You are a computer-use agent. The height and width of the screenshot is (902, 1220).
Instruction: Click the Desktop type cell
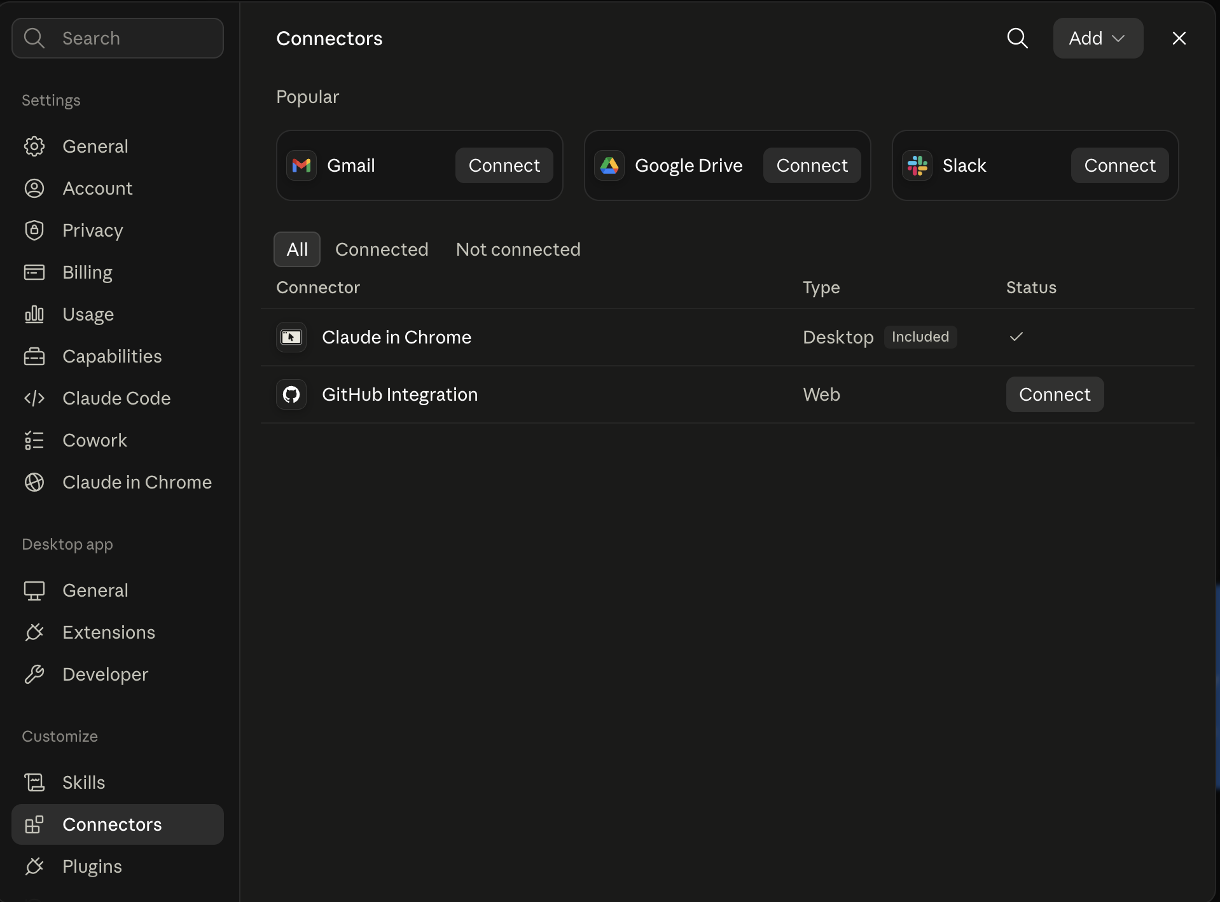pos(838,337)
